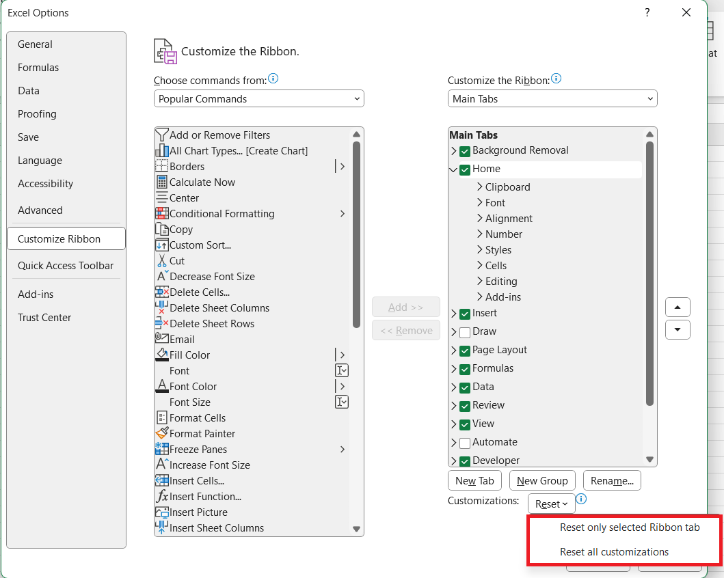Image resolution: width=724 pixels, height=578 pixels.
Task: Click the Borders command icon
Action: tap(161, 166)
